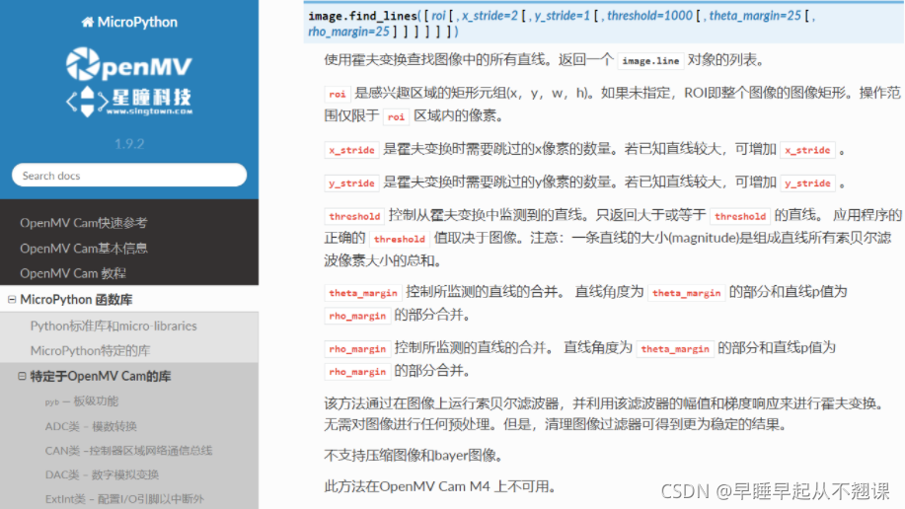
Task: Open OpenMV Cam 教程 page
Action: point(73,273)
